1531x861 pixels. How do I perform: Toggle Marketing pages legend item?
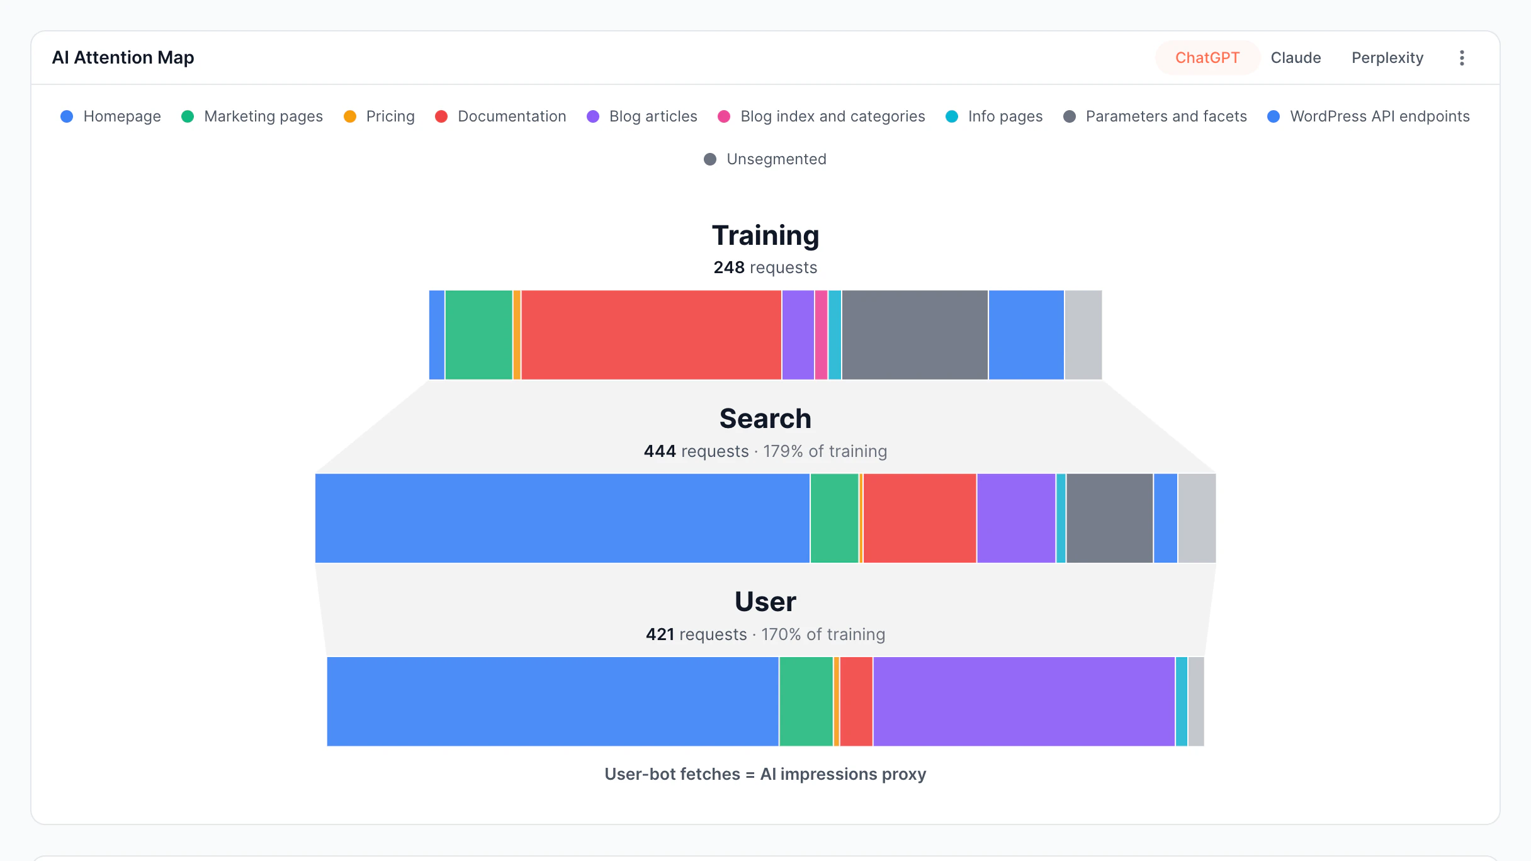pyautogui.click(x=252, y=116)
